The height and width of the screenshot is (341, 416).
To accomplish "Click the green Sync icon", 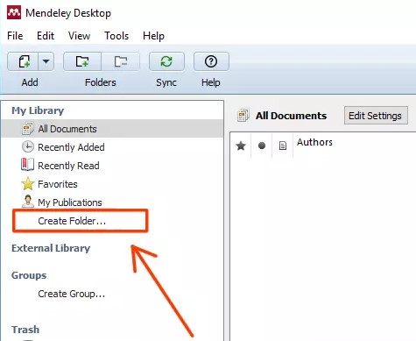I will pyautogui.click(x=166, y=61).
